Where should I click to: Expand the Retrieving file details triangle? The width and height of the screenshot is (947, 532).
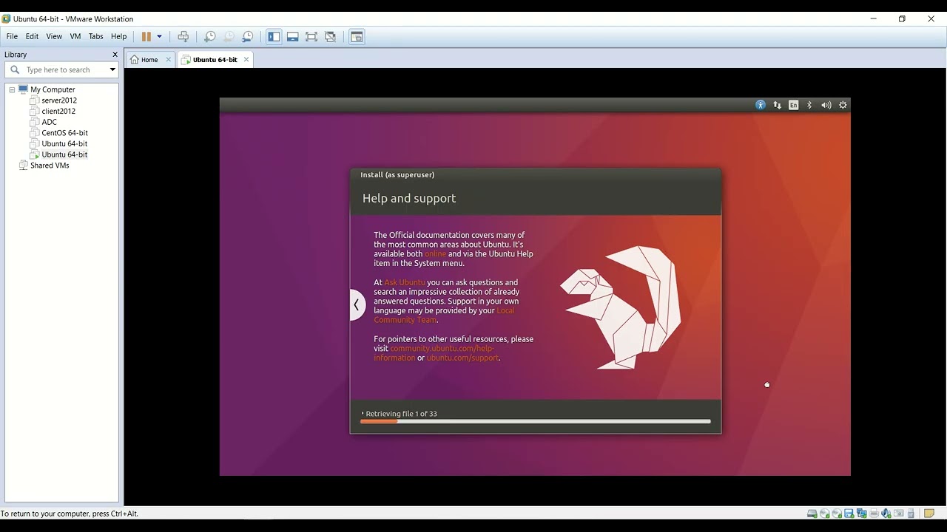click(x=363, y=414)
